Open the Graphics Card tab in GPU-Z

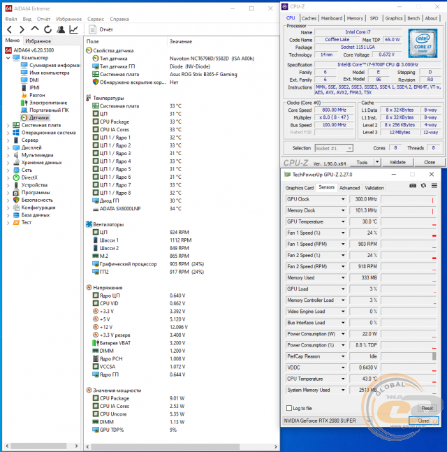coord(300,188)
